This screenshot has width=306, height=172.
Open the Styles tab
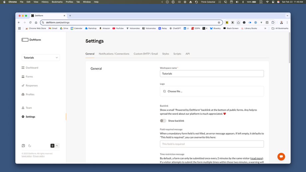166,54
